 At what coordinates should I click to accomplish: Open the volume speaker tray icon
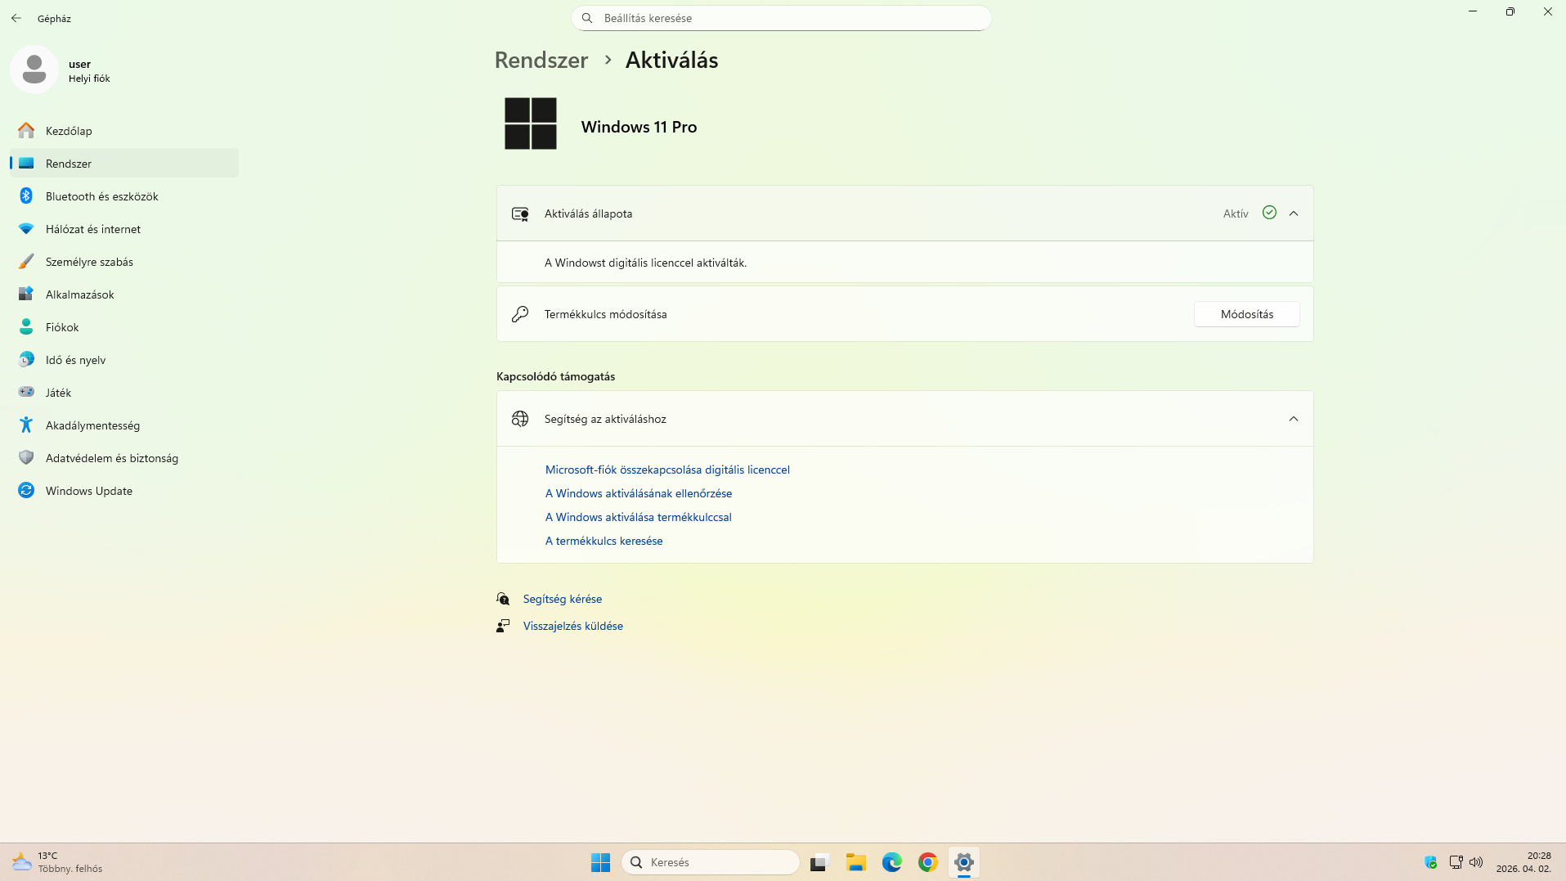[x=1476, y=862]
